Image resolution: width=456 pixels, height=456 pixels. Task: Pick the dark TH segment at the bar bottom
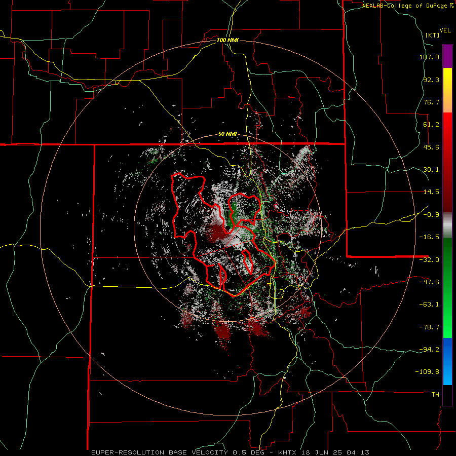[x=447, y=395]
